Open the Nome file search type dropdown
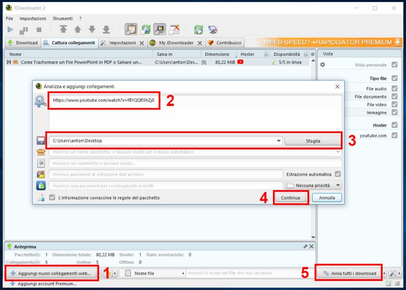 click(153, 273)
